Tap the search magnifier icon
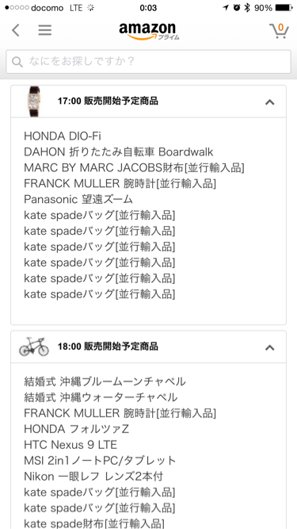The image size is (297, 529). (17, 62)
